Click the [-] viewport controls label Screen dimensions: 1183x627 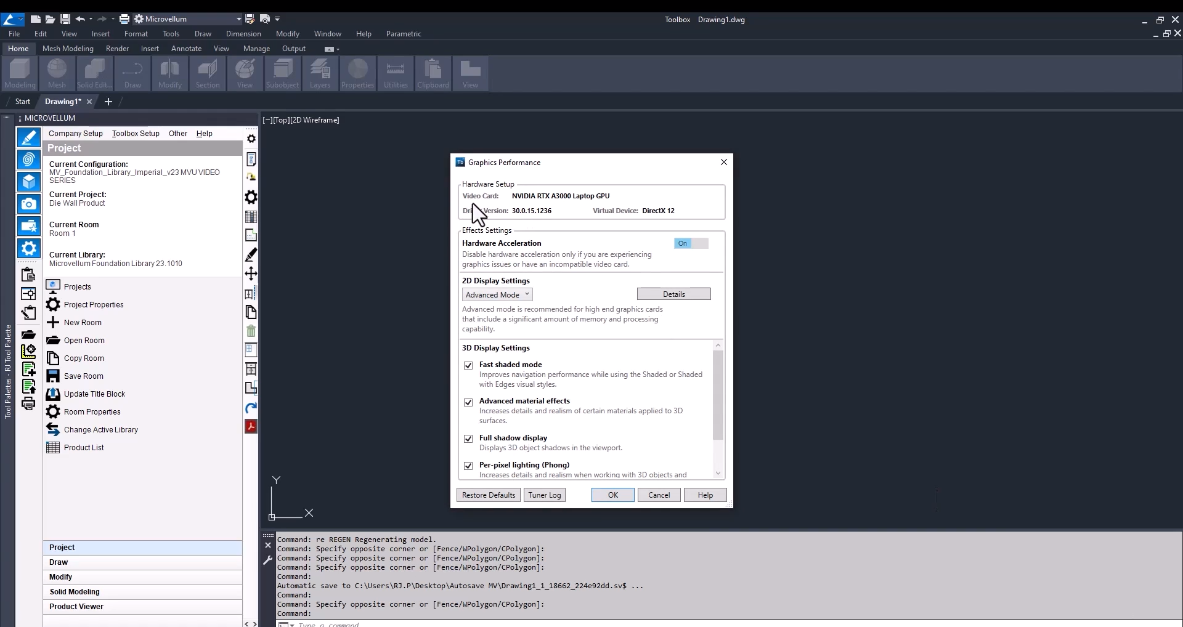267,120
